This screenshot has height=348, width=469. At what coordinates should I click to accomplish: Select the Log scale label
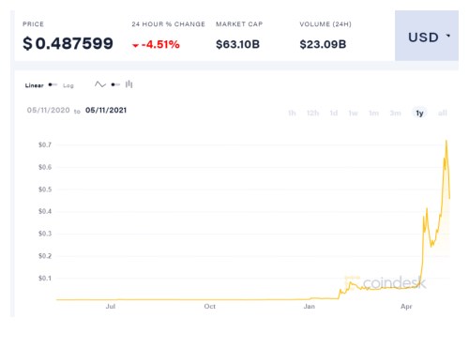click(x=68, y=85)
